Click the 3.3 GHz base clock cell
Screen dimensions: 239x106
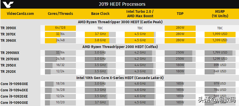pyautogui.click(x=100, y=90)
